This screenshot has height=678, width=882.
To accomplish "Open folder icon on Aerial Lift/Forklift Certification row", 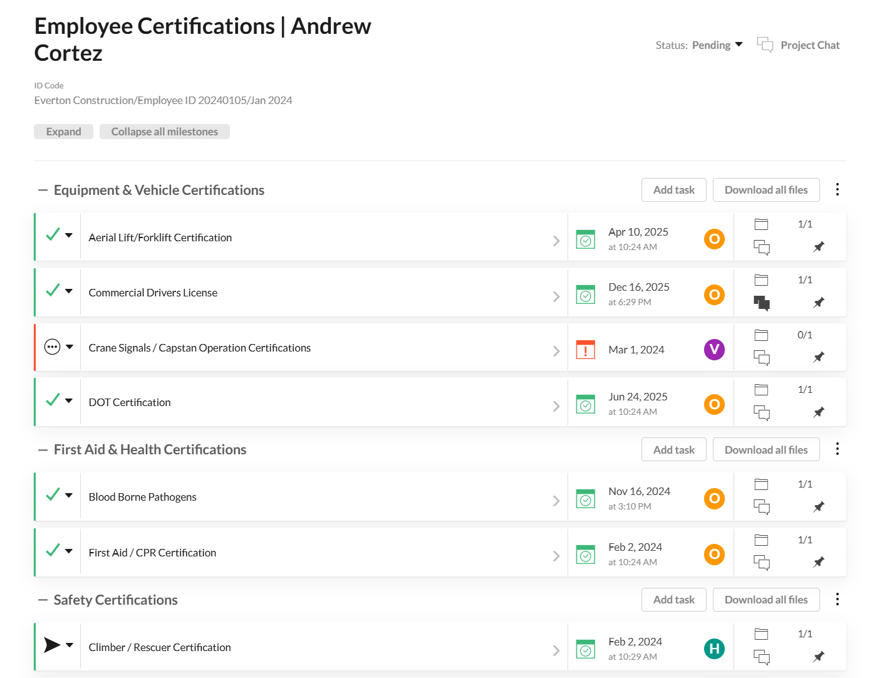I will tap(761, 223).
